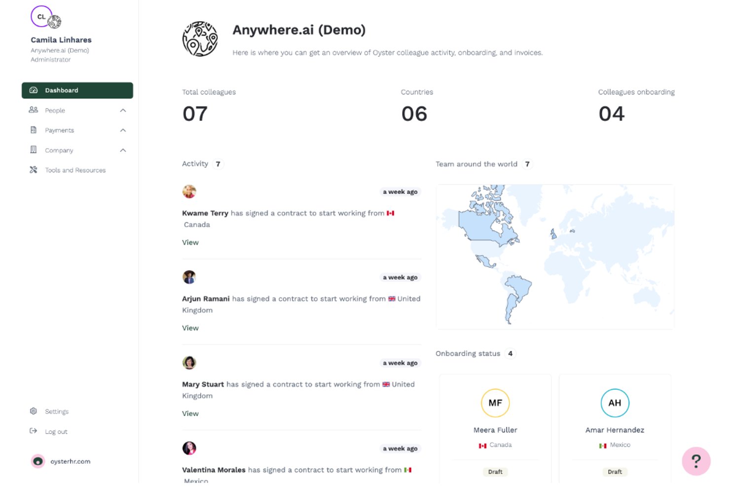Click the Company building icon
Image resolution: width=730 pixels, height=487 pixels.
(x=34, y=150)
